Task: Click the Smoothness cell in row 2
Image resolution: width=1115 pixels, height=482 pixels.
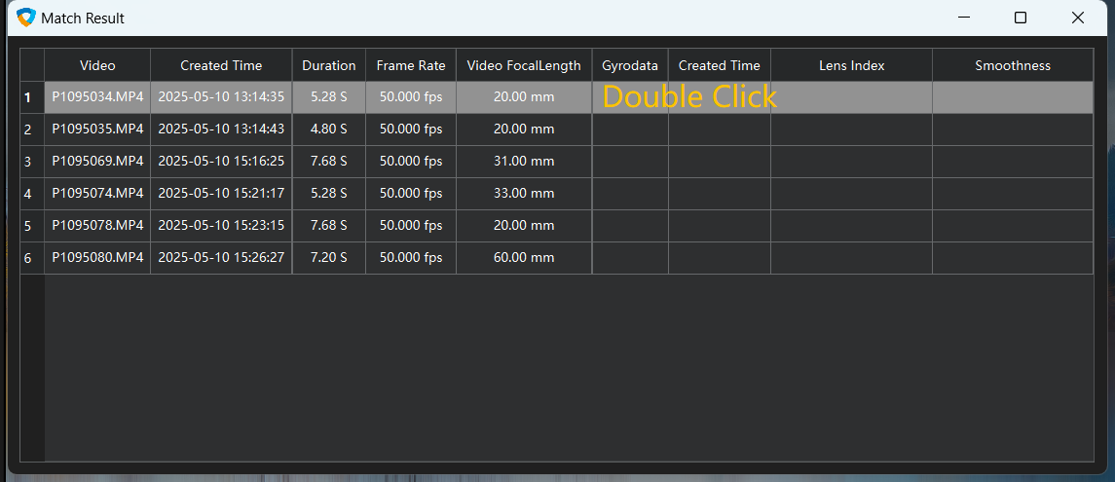Action: [1013, 130]
